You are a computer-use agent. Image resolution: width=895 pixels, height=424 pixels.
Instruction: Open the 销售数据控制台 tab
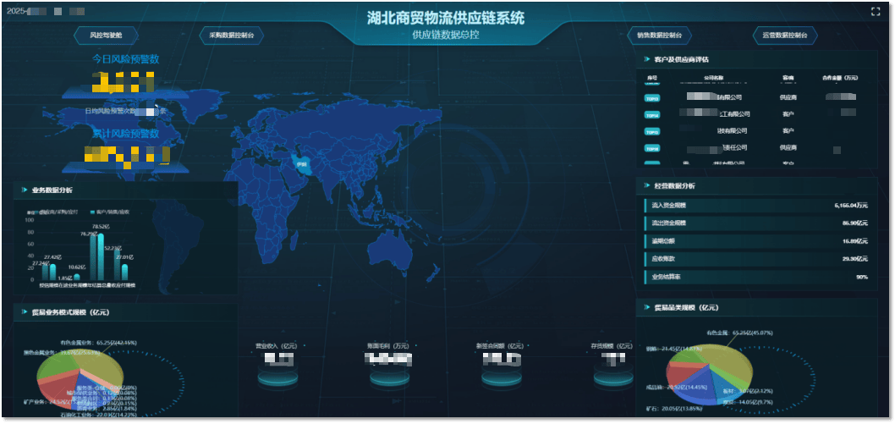click(x=660, y=36)
